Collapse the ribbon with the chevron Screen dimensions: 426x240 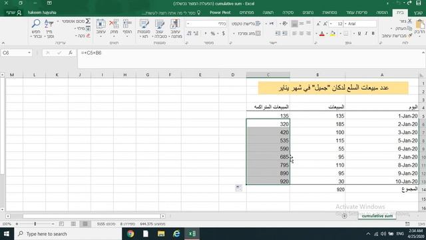coord(3,43)
